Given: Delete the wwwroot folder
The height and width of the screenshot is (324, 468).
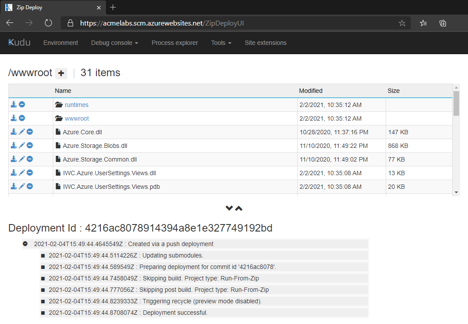Looking at the screenshot, I should [22, 118].
